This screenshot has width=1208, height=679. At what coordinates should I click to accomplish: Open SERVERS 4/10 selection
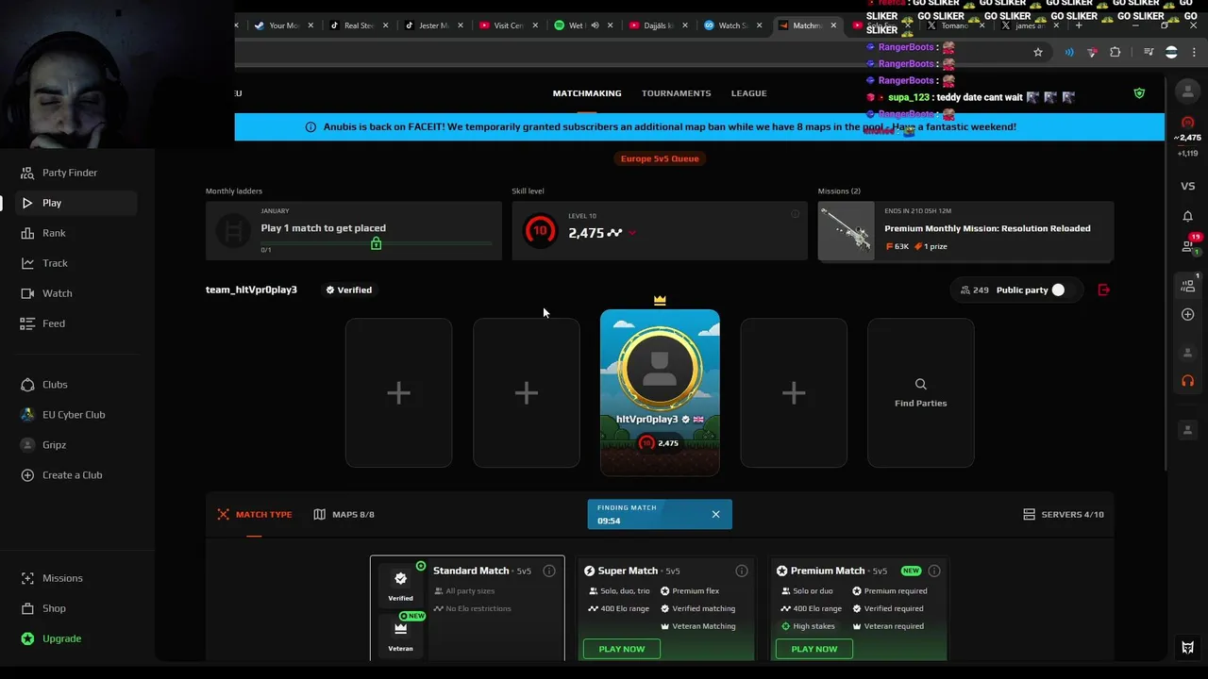(1064, 515)
